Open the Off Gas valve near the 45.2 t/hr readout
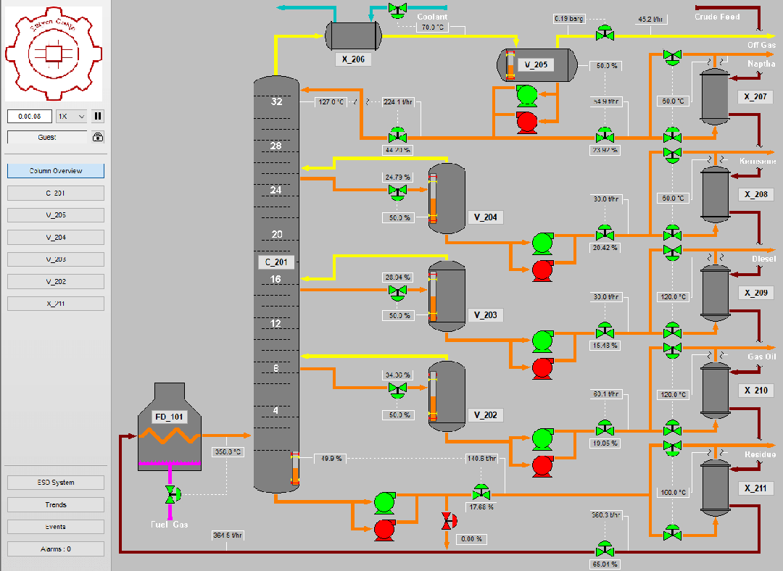783x571 pixels. click(x=606, y=32)
